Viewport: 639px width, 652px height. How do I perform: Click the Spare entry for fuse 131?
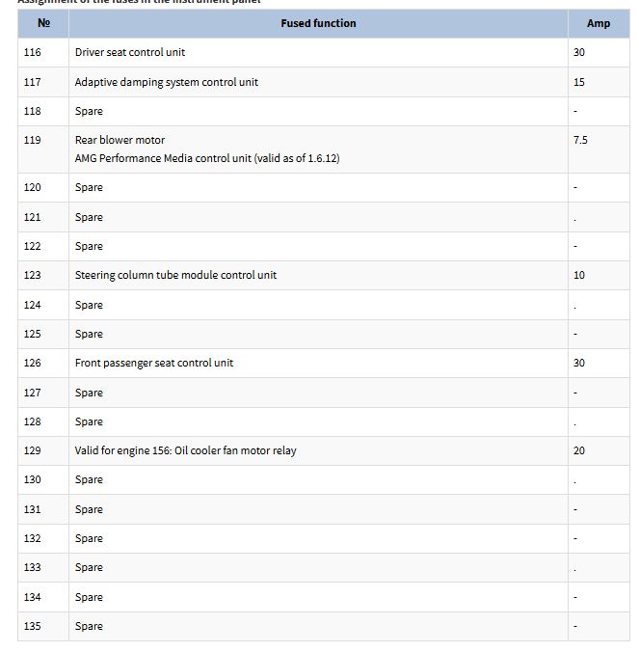pos(89,510)
